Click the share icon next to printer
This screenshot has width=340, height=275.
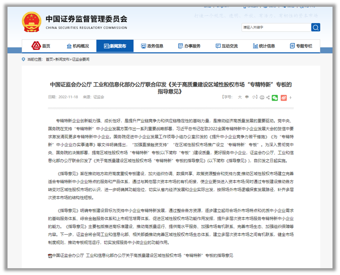click(x=268, y=98)
